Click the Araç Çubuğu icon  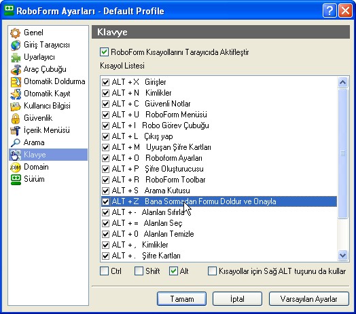tap(16, 70)
